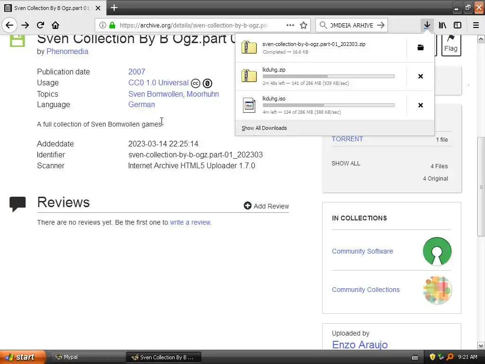Switch to Mypal taskbar item

point(87,357)
